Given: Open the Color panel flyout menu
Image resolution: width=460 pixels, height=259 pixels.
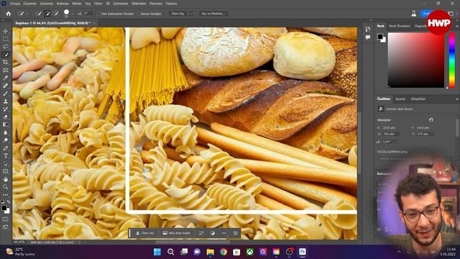Looking at the screenshot, I should [457, 26].
